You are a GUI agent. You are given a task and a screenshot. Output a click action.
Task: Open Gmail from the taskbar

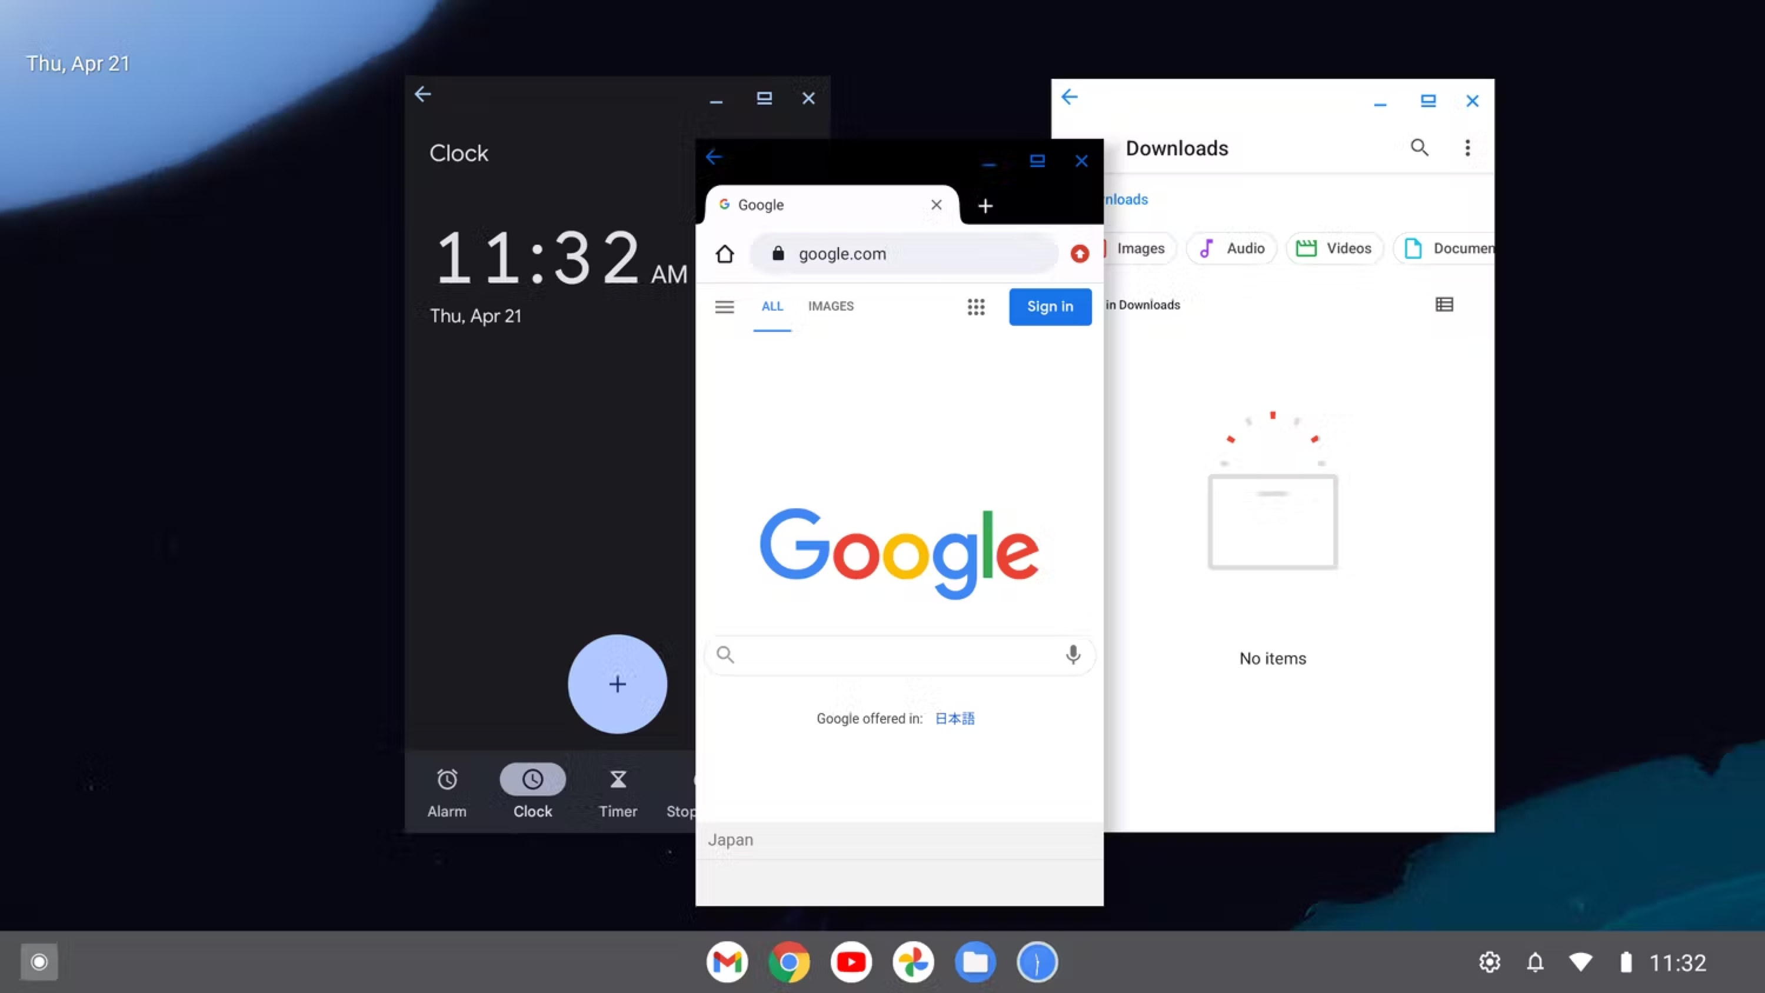[726, 961]
